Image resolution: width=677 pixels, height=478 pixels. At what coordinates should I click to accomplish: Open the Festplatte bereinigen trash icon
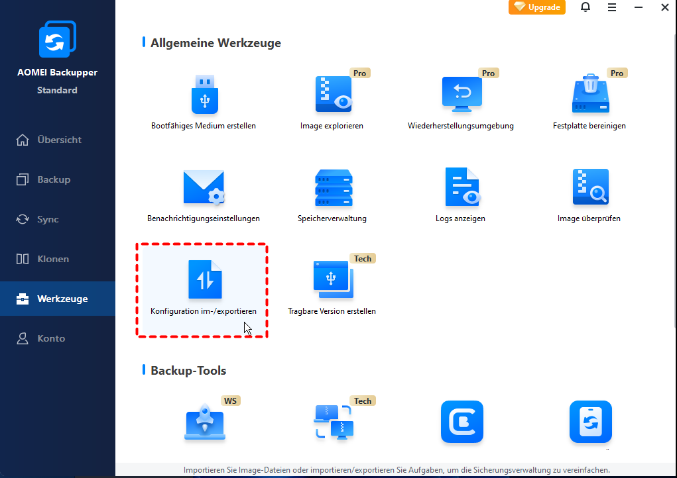[x=591, y=93]
